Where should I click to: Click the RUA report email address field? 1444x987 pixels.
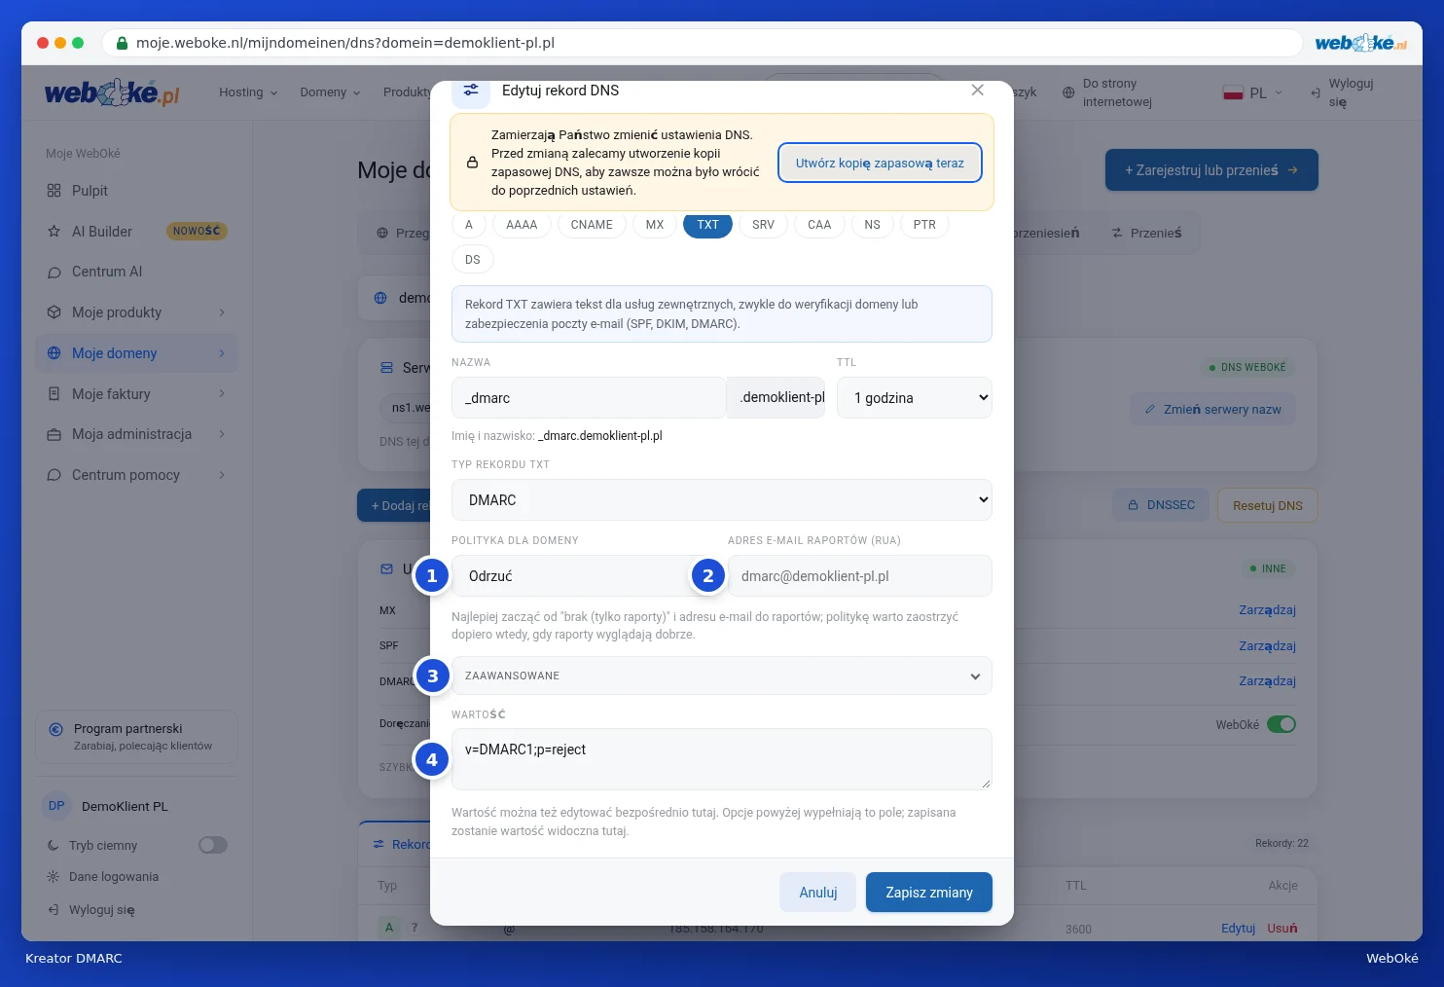click(x=860, y=576)
